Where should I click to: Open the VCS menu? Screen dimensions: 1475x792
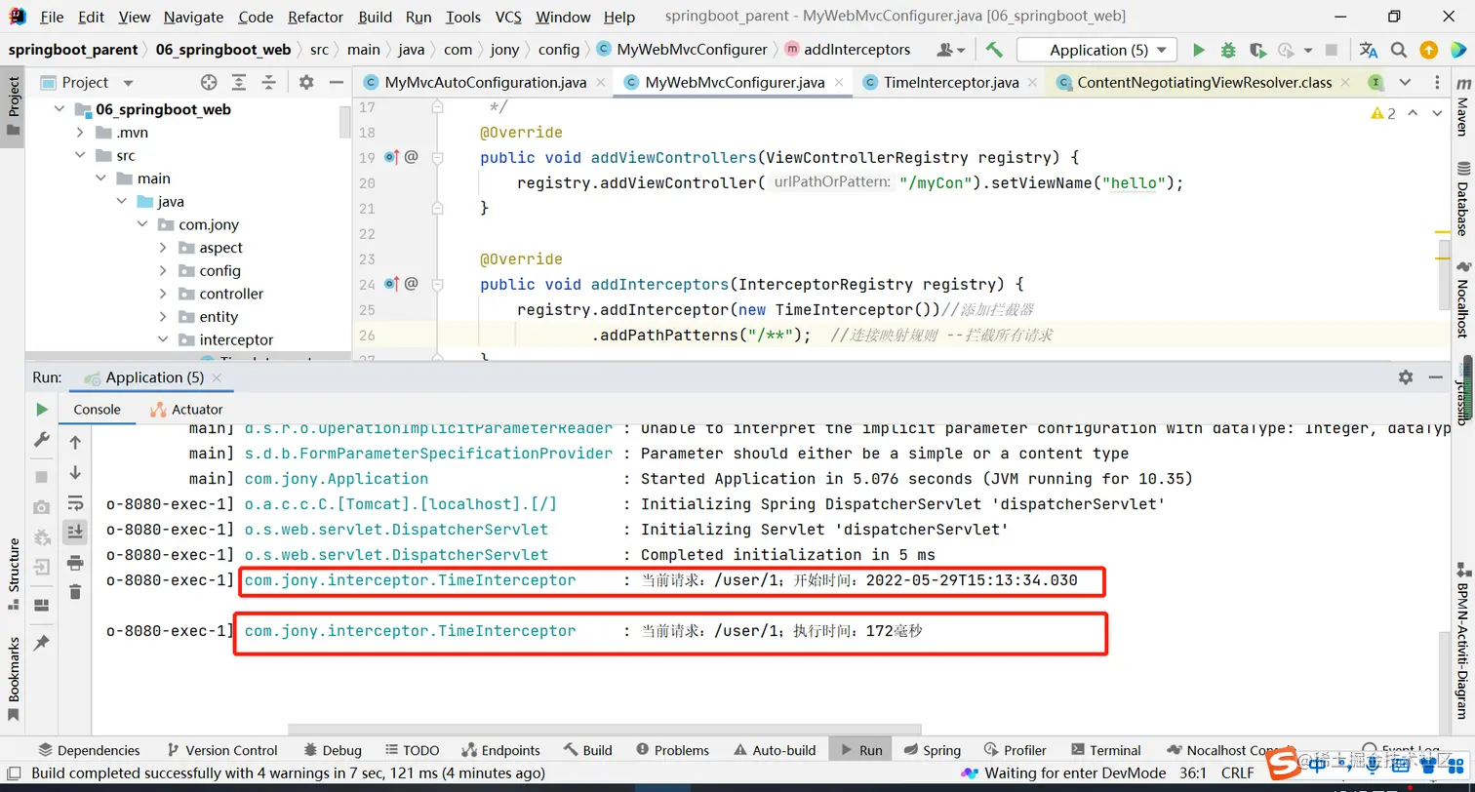click(508, 17)
